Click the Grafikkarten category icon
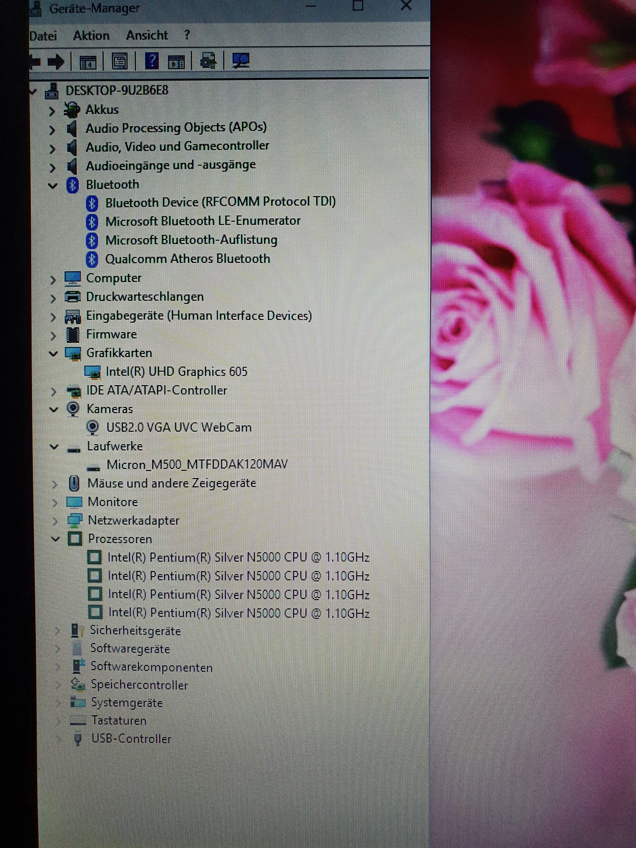 point(73,353)
